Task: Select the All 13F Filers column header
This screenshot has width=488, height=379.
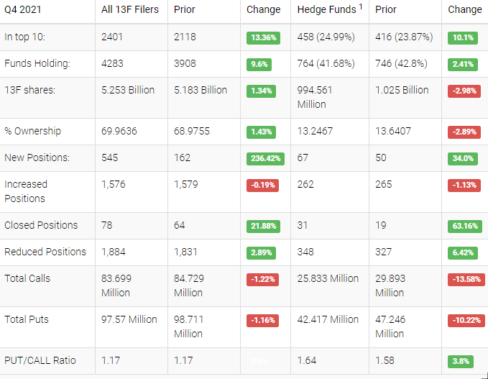Action: [x=130, y=10]
